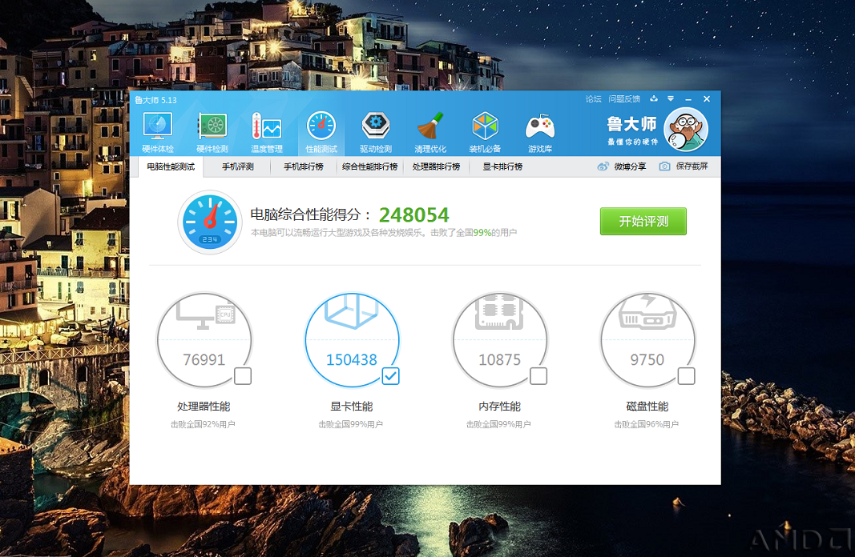Viewport: 855px width, 557px height.
Task: Click the 内存性能 label
Action: pyautogui.click(x=499, y=407)
